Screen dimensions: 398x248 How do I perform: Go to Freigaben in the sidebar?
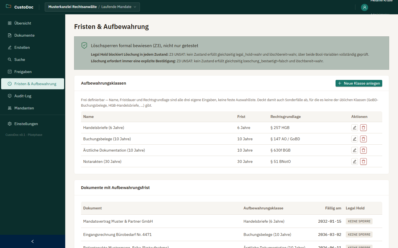click(x=33, y=72)
